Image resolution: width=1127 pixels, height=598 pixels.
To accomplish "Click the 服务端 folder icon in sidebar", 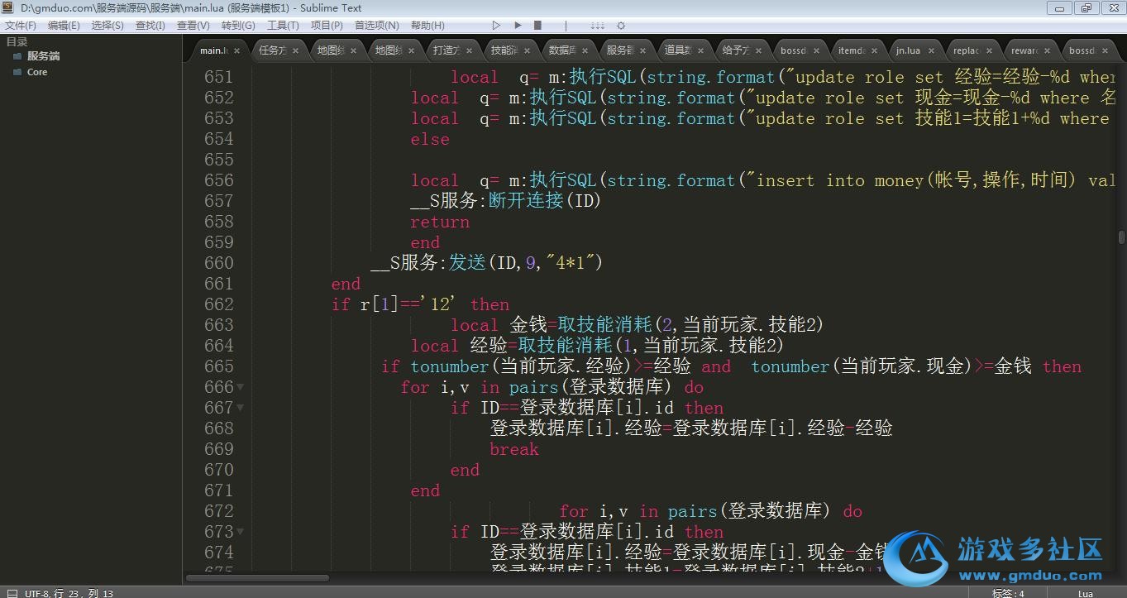I will (17, 56).
